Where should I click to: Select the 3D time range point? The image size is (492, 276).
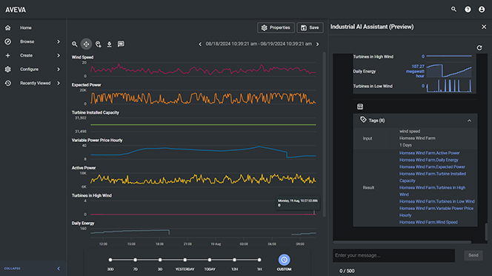click(160, 260)
